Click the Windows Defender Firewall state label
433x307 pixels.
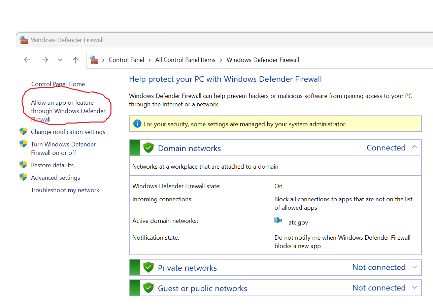click(x=176, y=186)
